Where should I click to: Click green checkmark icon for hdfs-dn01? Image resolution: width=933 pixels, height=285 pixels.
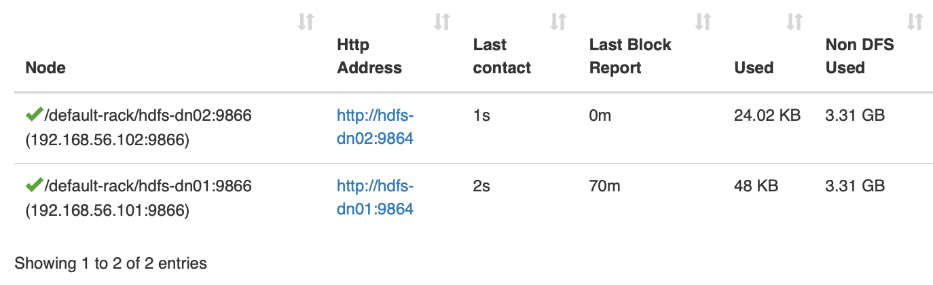(x=34, y=185)
